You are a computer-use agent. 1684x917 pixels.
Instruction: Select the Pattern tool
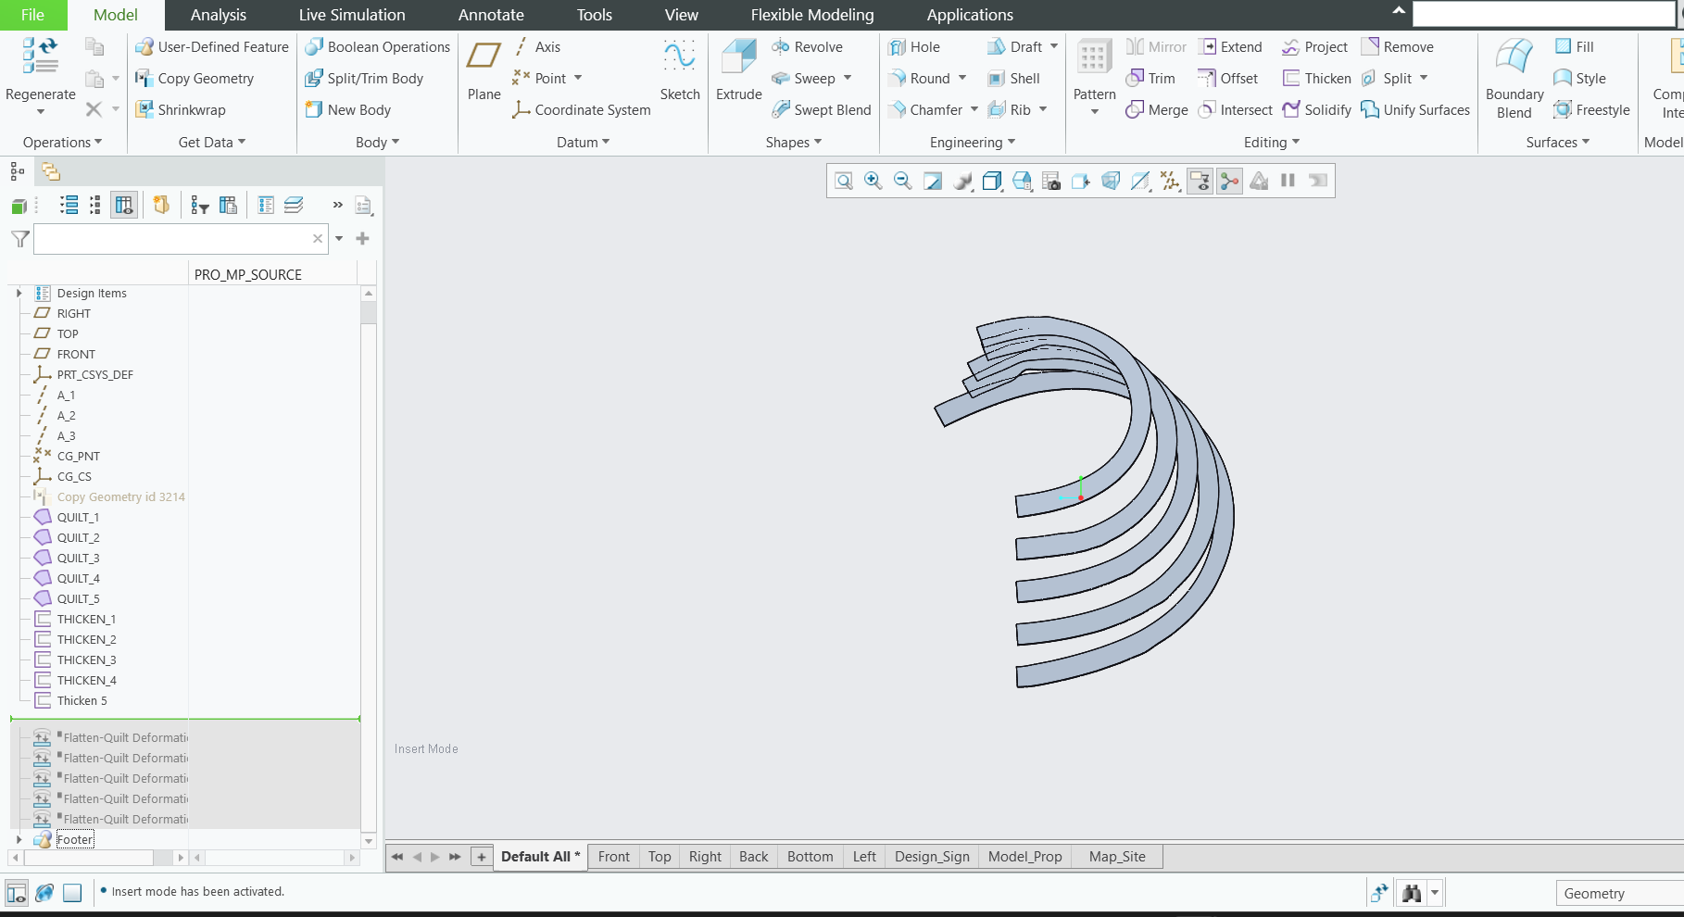1094,69
